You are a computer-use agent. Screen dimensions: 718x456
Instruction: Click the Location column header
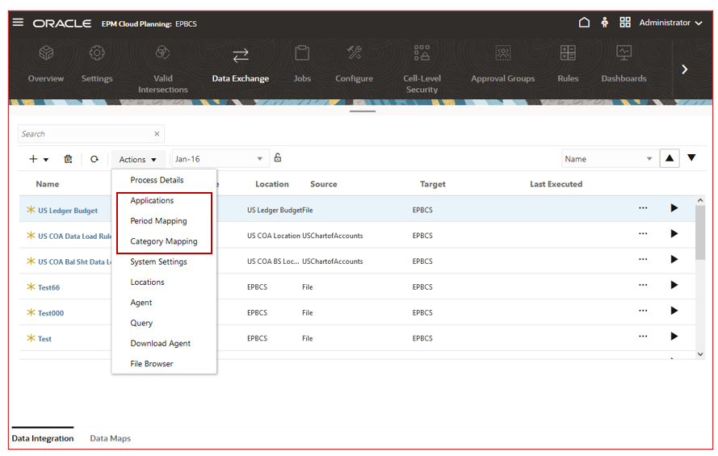[x=272, y=184]
